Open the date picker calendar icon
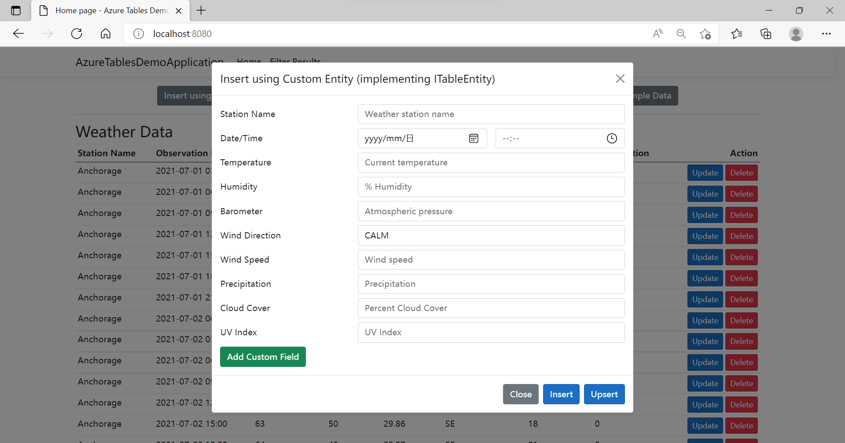 click(x=474, y=139)
